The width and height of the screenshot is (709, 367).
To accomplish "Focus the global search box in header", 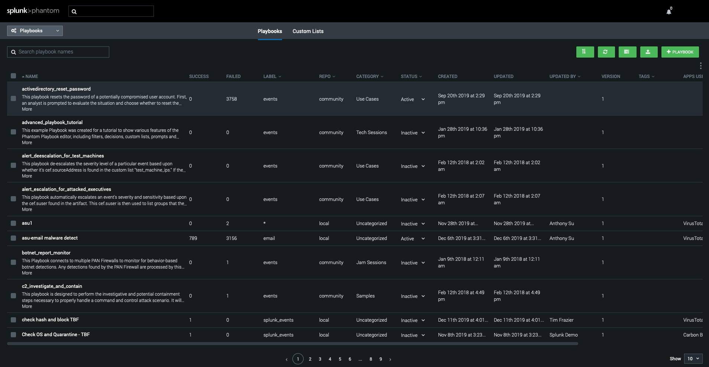I will pyautogui.click(x=111, y=11).
